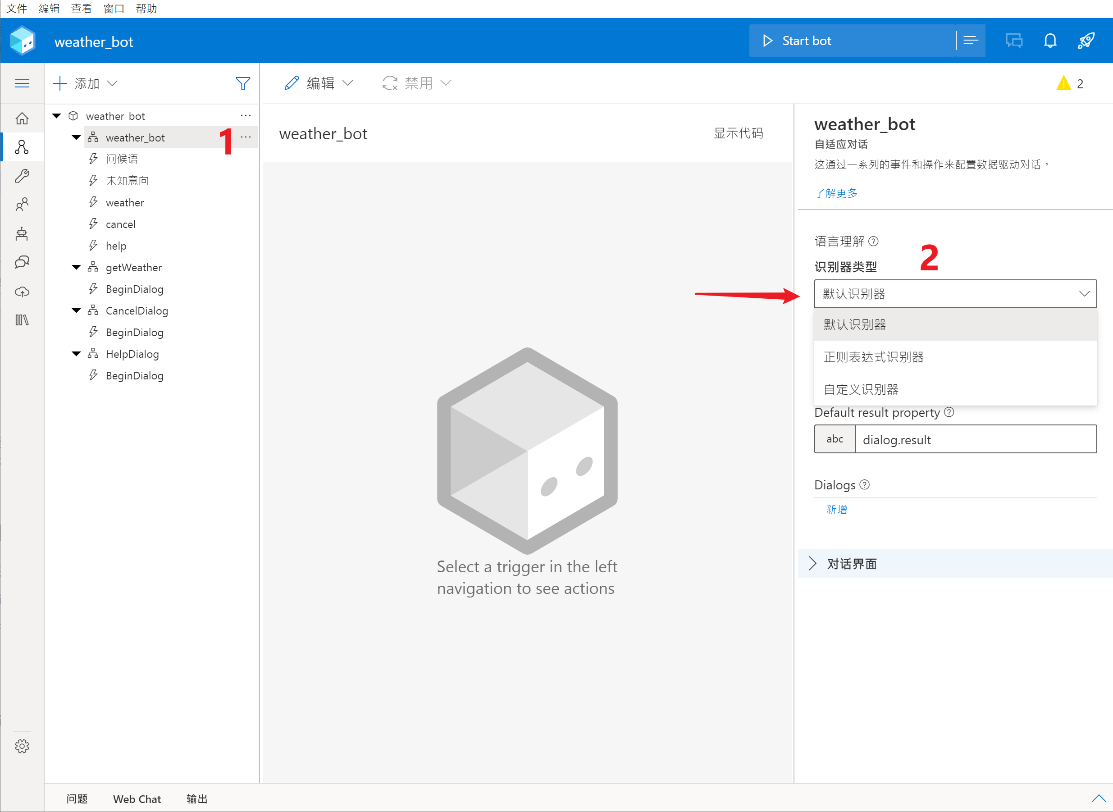
Task: Select 正则表达式识别器 from recognizer list
Action: 874,357
